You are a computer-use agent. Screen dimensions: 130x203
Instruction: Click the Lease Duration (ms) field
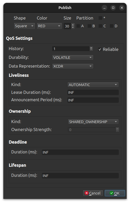pos(93,93)
